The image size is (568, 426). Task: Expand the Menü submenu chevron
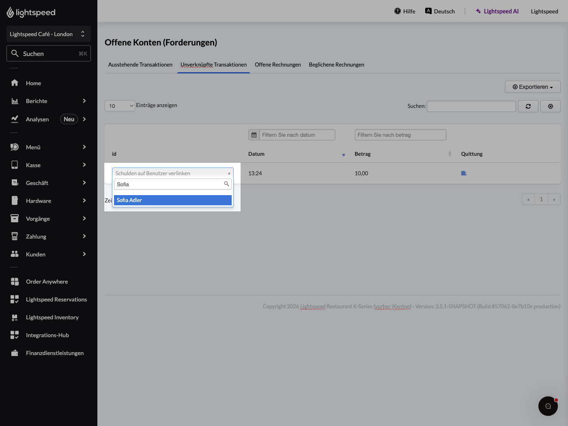tap(84, 147)
